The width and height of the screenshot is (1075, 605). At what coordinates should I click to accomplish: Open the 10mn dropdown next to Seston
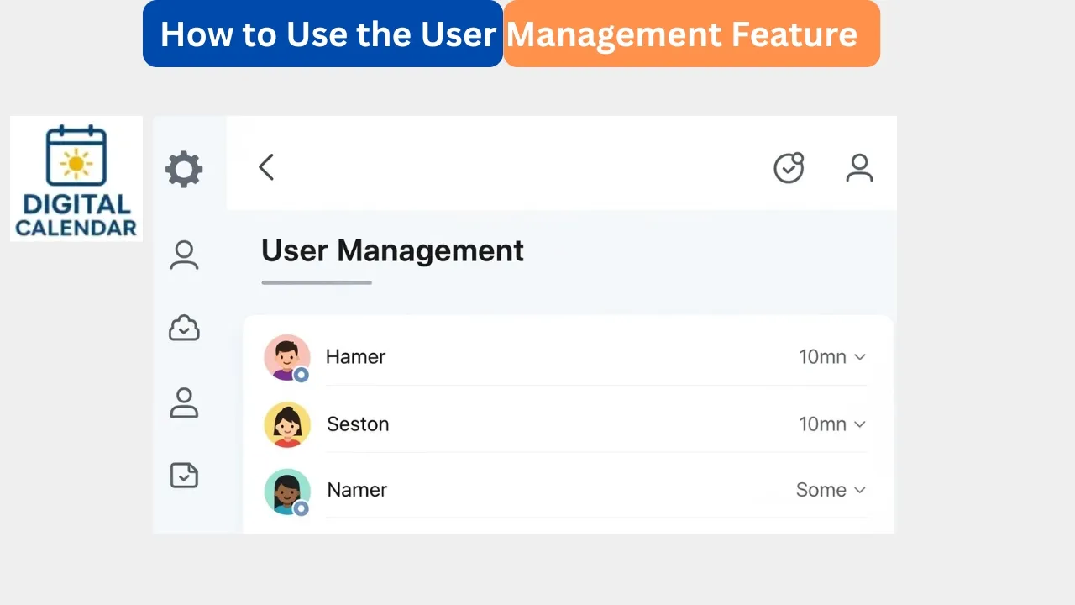pyautogui.click(x=832, y=423)
